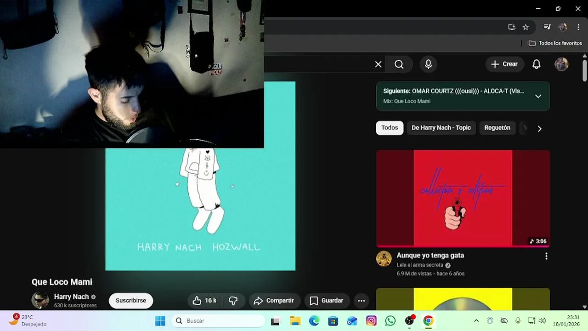Open YouTube account avatar menu

[x=561, y=64]
